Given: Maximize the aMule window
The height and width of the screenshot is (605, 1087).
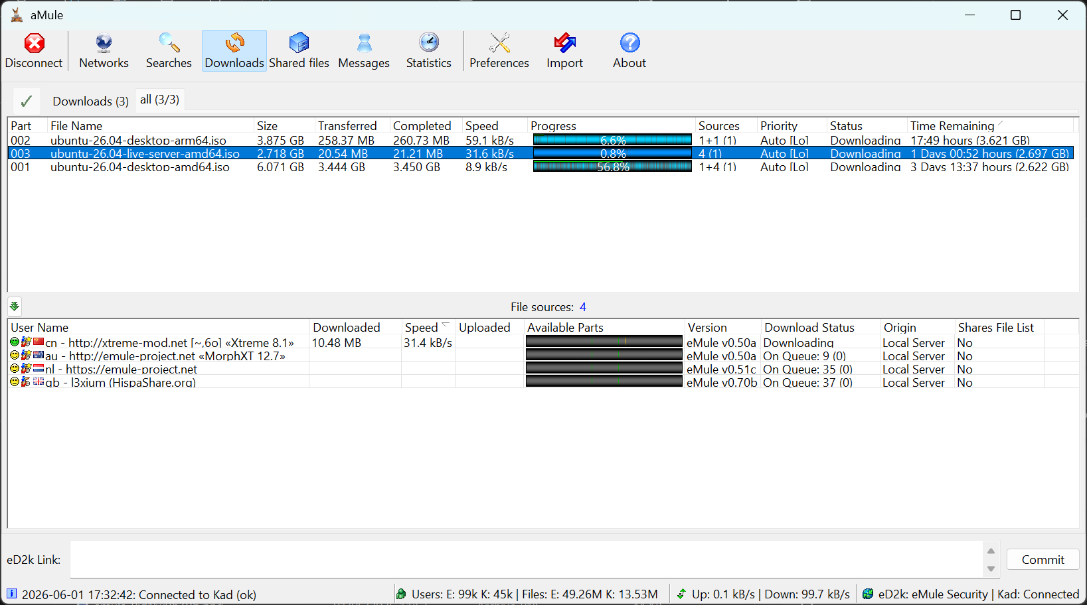Looking at the screenshot, I should click(x=1015, y=15).
